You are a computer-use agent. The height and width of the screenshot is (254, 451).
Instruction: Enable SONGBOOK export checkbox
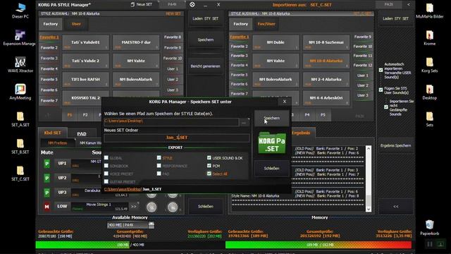tap(106, 166)
